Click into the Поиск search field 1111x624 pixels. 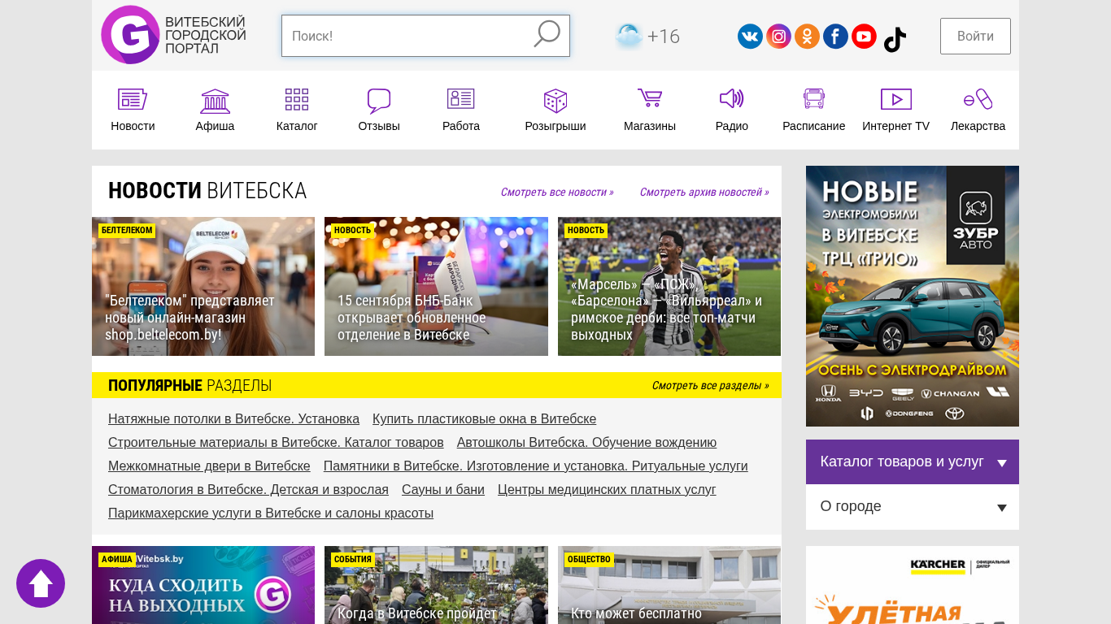click(407, 36)
